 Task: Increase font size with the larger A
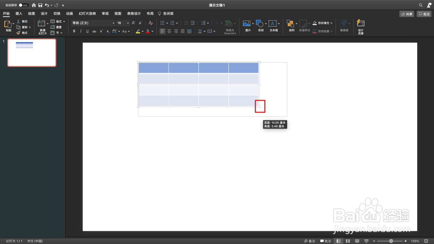133,23
